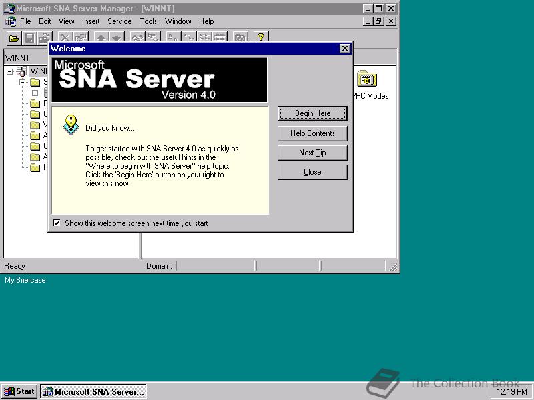Viewport: 534px width, 400px height.
Task: Open SNA Manager document icon in menu bar
Action: pos(10,21)
